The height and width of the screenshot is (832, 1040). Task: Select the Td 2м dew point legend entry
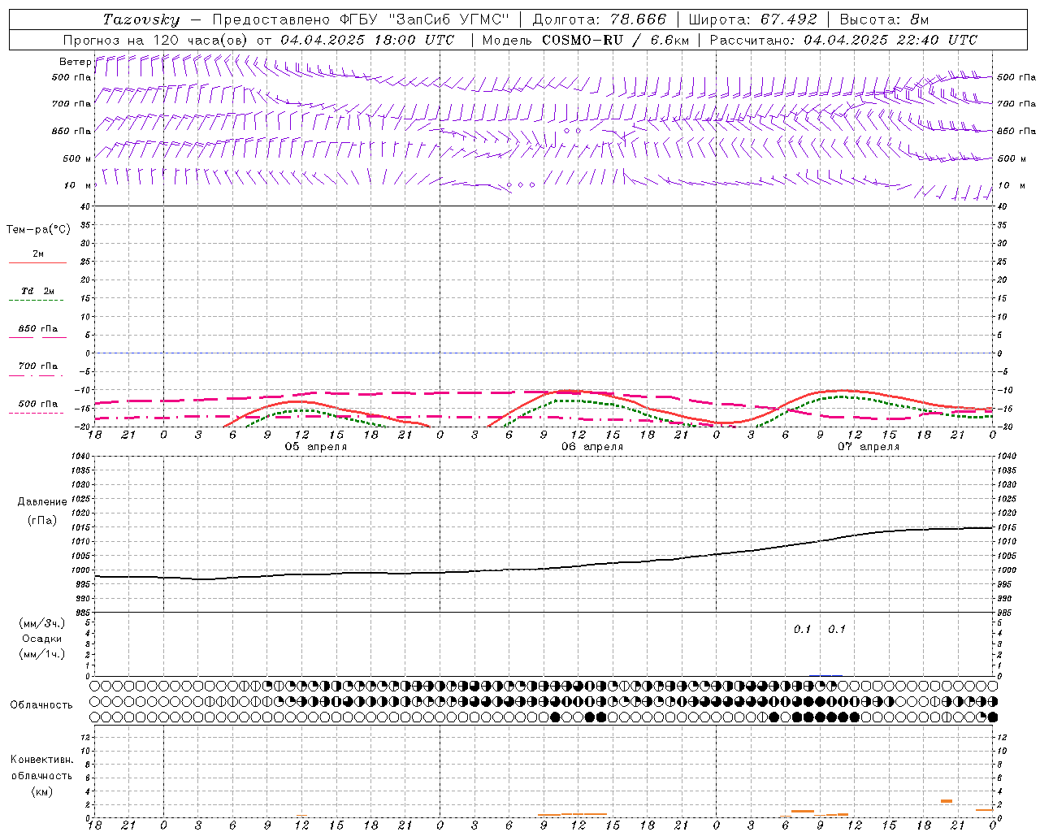38,291
